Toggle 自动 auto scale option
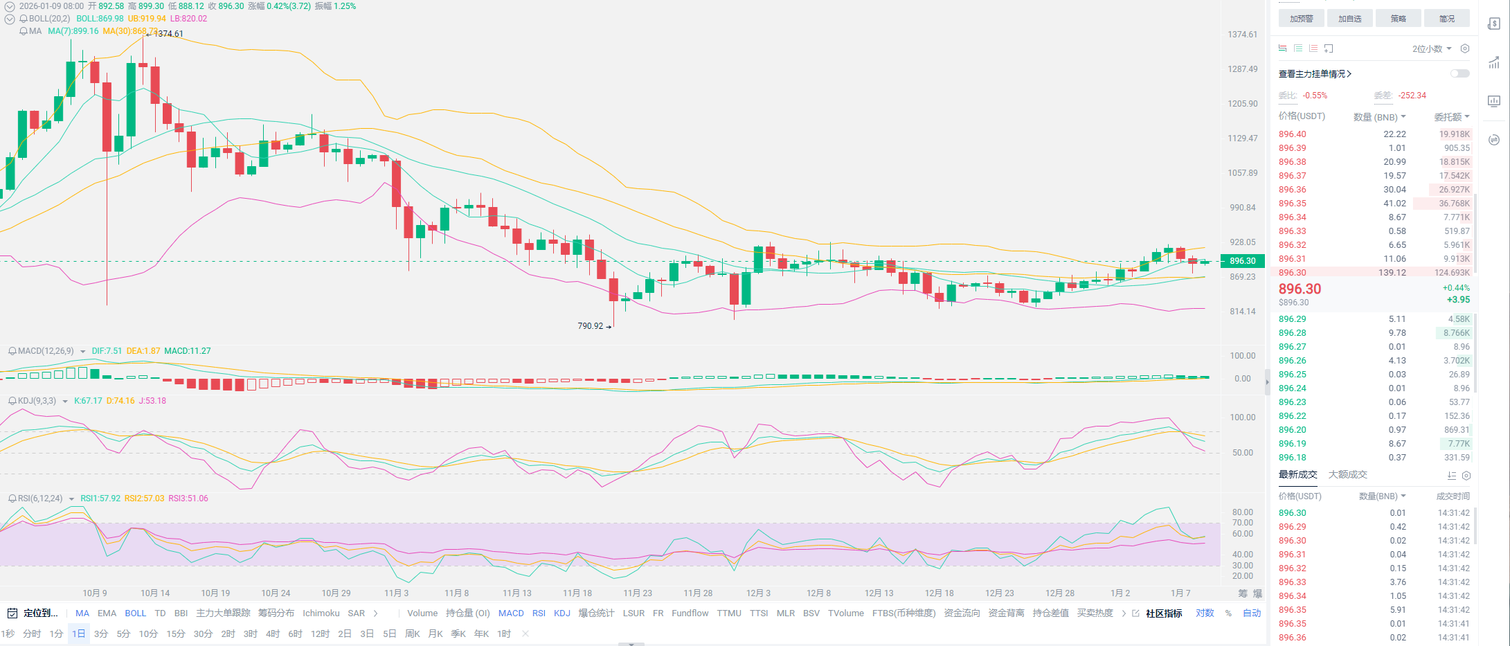The height and width of the screenshot is (646, 1510). click(1252, 613)
